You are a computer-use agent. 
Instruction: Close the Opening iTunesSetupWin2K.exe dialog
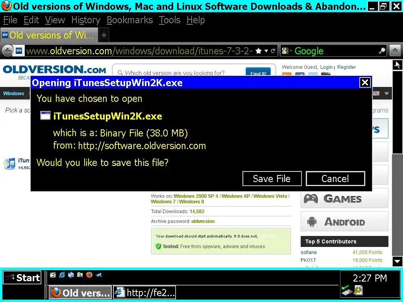click(365, 83)
